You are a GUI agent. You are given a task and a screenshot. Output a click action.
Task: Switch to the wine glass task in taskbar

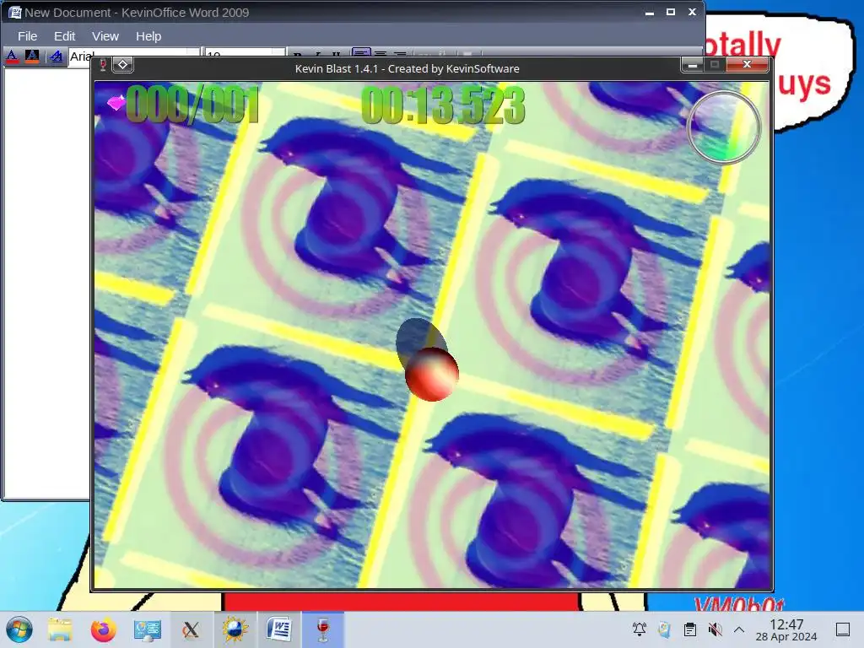pos(323,629)
